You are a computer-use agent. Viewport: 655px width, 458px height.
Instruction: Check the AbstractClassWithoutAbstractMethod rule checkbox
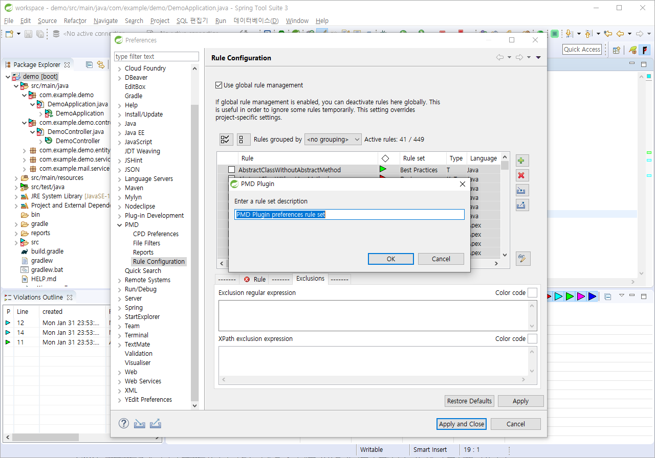click(x=231, y=170)
